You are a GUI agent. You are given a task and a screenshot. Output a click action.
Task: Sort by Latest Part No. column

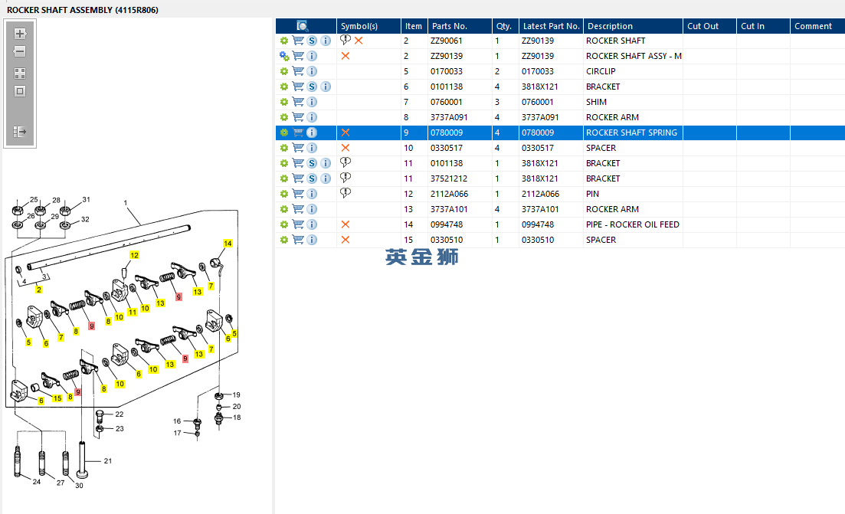(551, 26)
